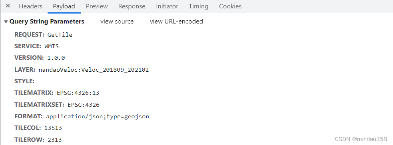Image resolution: width=393 pixels, height=145 pixels.
Task: Click the SERVICE WMTS value
Action: pyautogui.click(x=52, y=46)
